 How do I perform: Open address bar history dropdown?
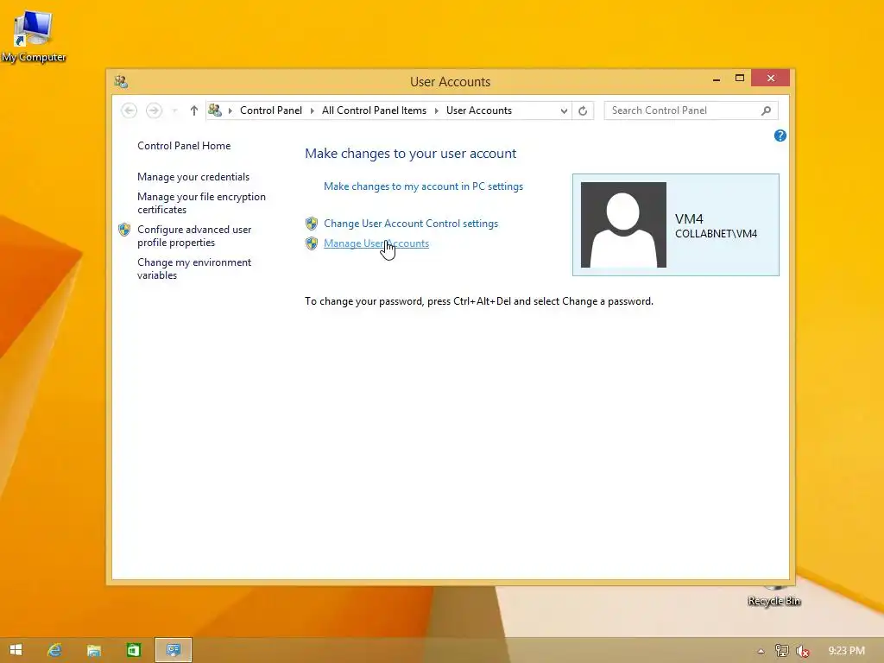564,111
